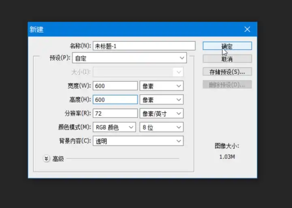The height and width of the screenshot is (208, 292).
Task: Focus the 宽度 width value field
Action: [115, 86]
